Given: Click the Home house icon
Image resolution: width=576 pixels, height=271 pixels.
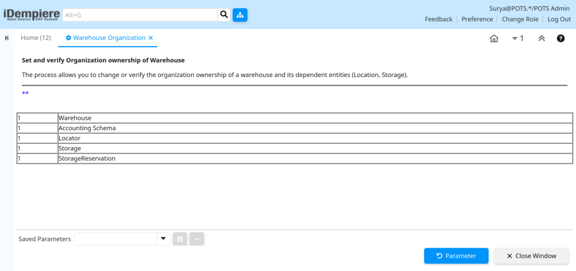Looking at the screenshot, I should [x=494, y=39].
